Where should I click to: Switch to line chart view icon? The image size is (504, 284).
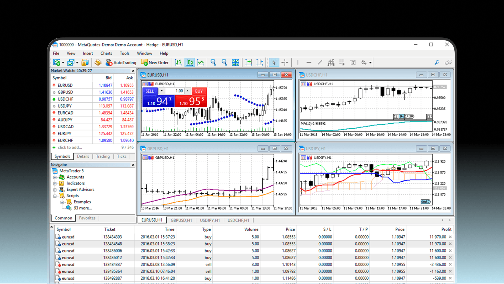coord(201,62)
